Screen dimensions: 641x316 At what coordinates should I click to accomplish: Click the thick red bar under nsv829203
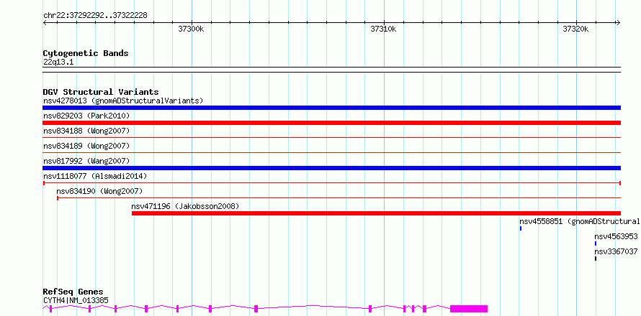point(331,123)
